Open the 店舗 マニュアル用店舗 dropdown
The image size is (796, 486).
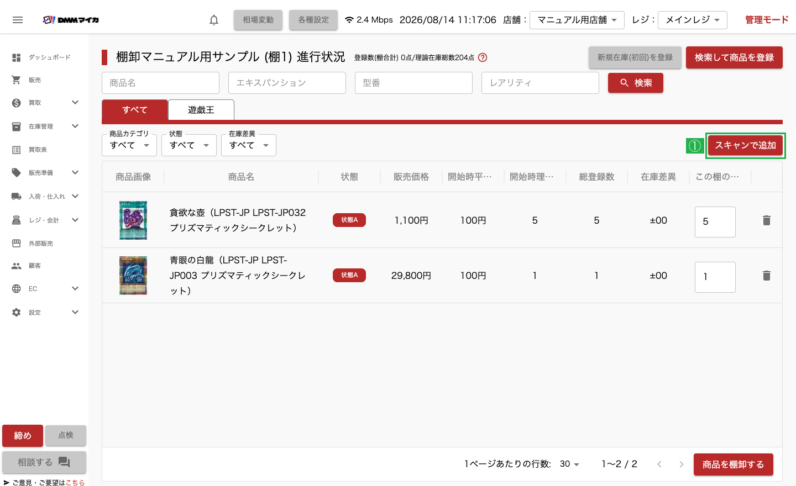pos(577,20)
